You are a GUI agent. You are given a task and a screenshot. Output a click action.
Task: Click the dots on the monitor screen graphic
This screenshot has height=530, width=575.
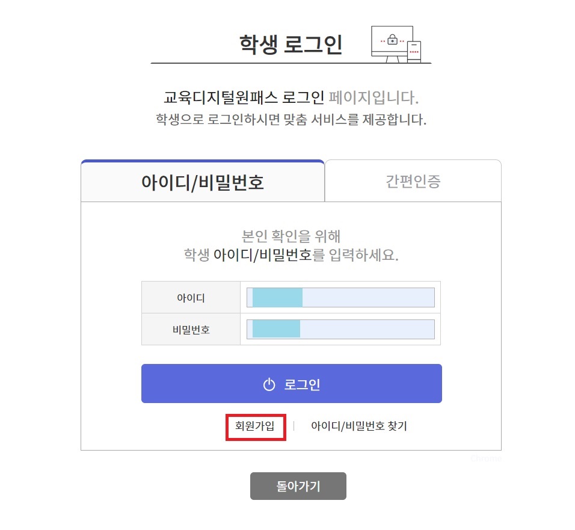(383, 41)
